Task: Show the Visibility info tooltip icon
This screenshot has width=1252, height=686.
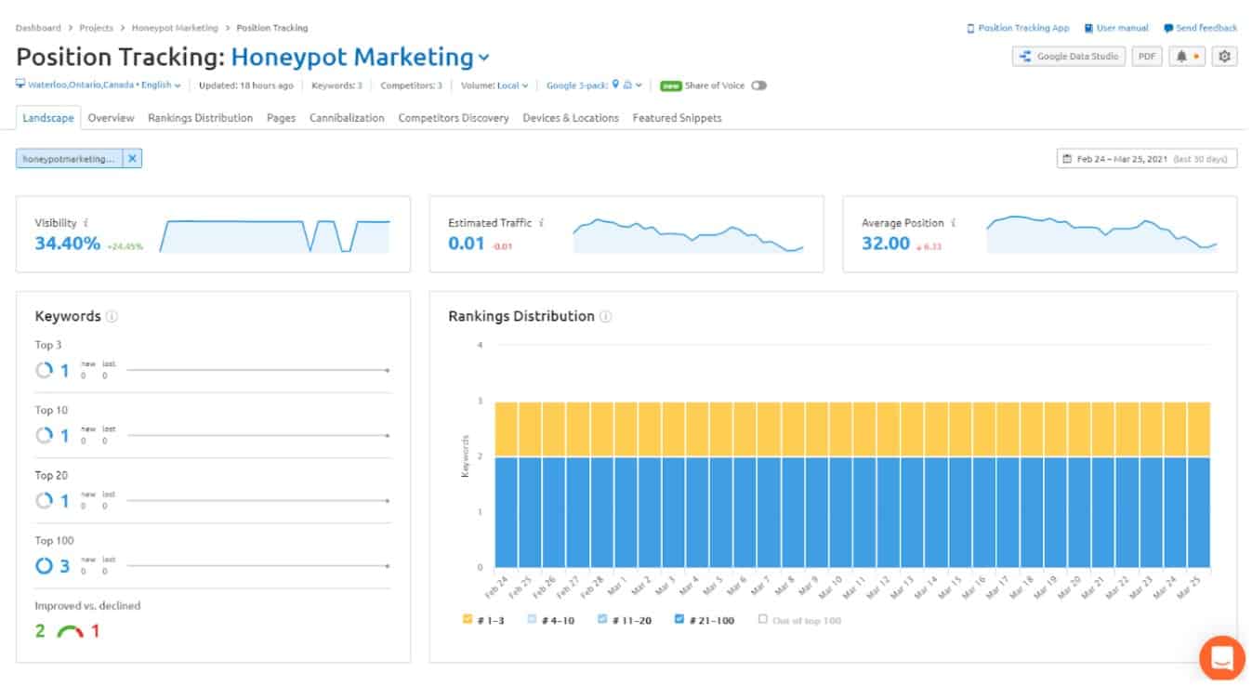Action: pyautogui.click(x=86, y=223)
